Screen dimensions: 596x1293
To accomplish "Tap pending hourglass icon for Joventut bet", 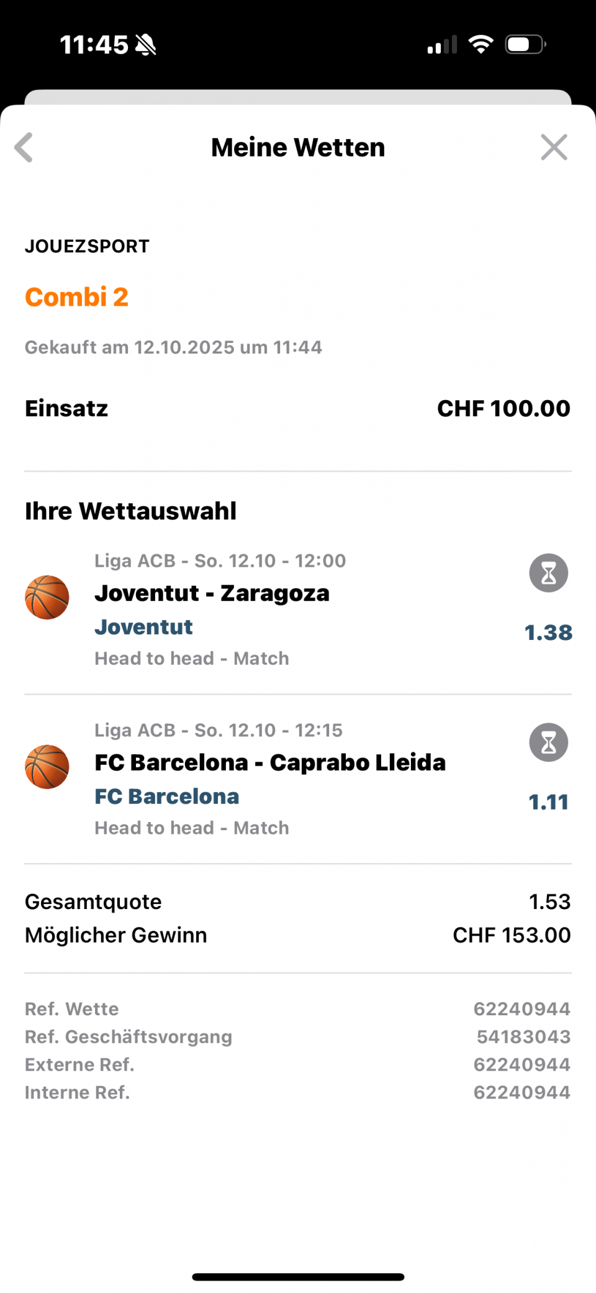I will pyautogui.click(x=548, y=573).
